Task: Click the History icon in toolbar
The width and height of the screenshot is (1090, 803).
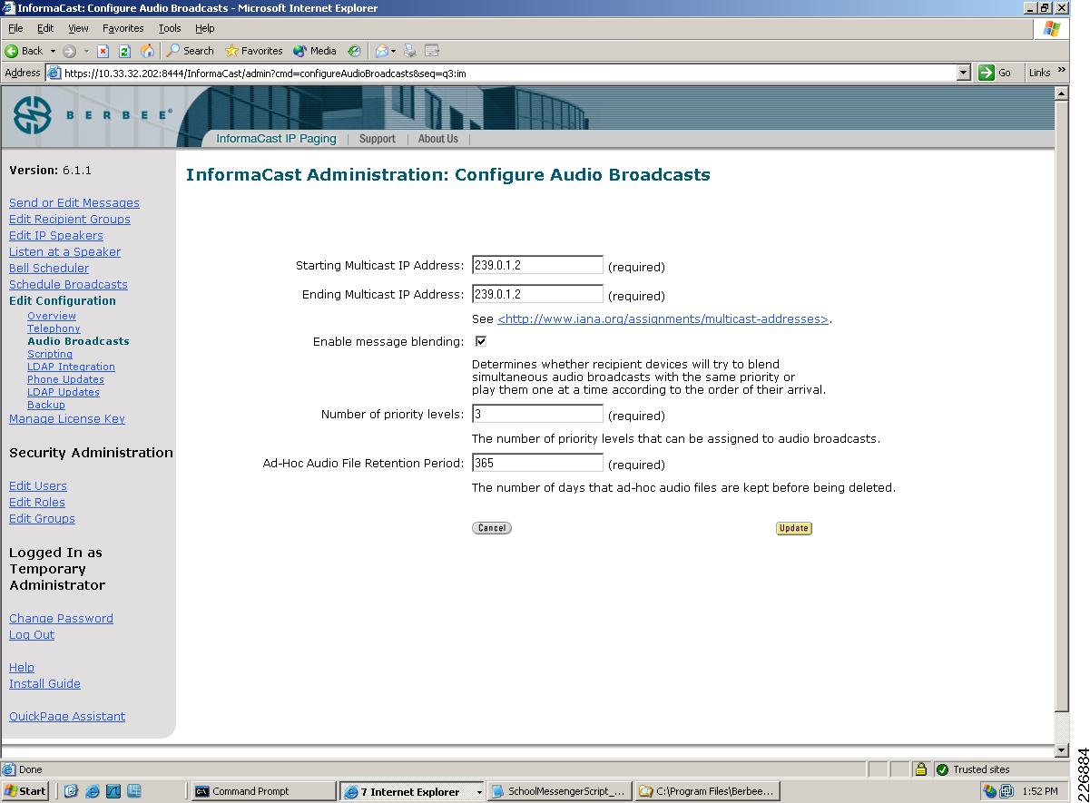Action: coord(354,51)
